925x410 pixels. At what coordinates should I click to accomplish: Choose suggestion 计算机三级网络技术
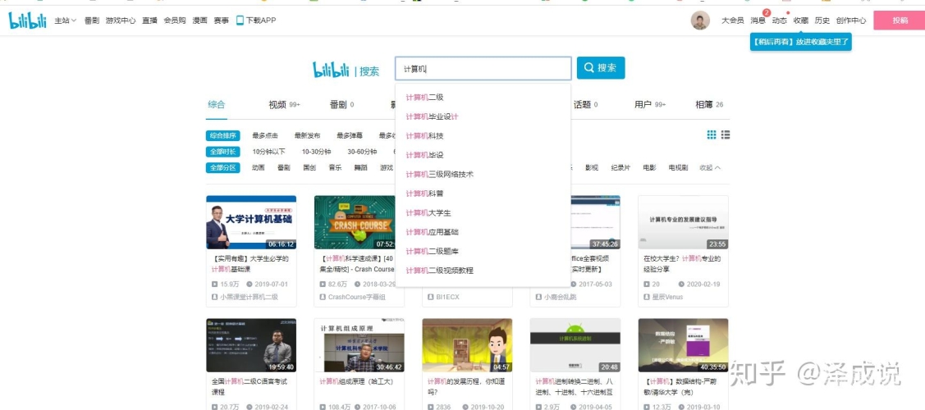(x=483, y=175)
